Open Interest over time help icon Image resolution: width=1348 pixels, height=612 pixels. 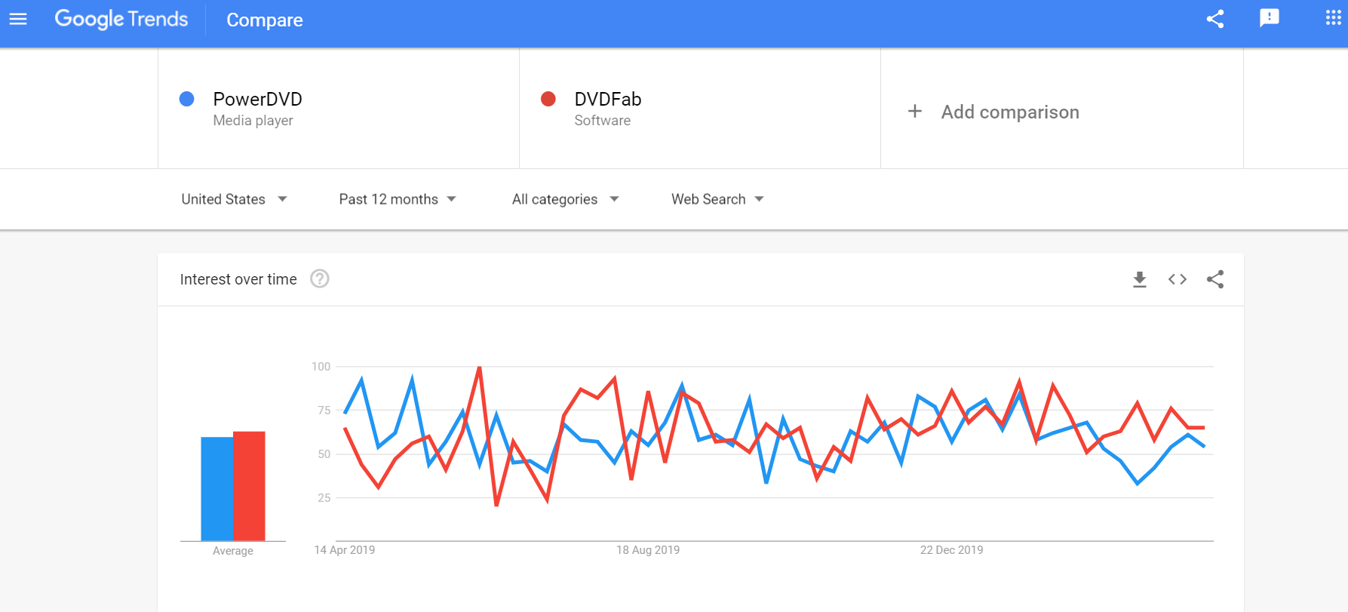point(320,279)
